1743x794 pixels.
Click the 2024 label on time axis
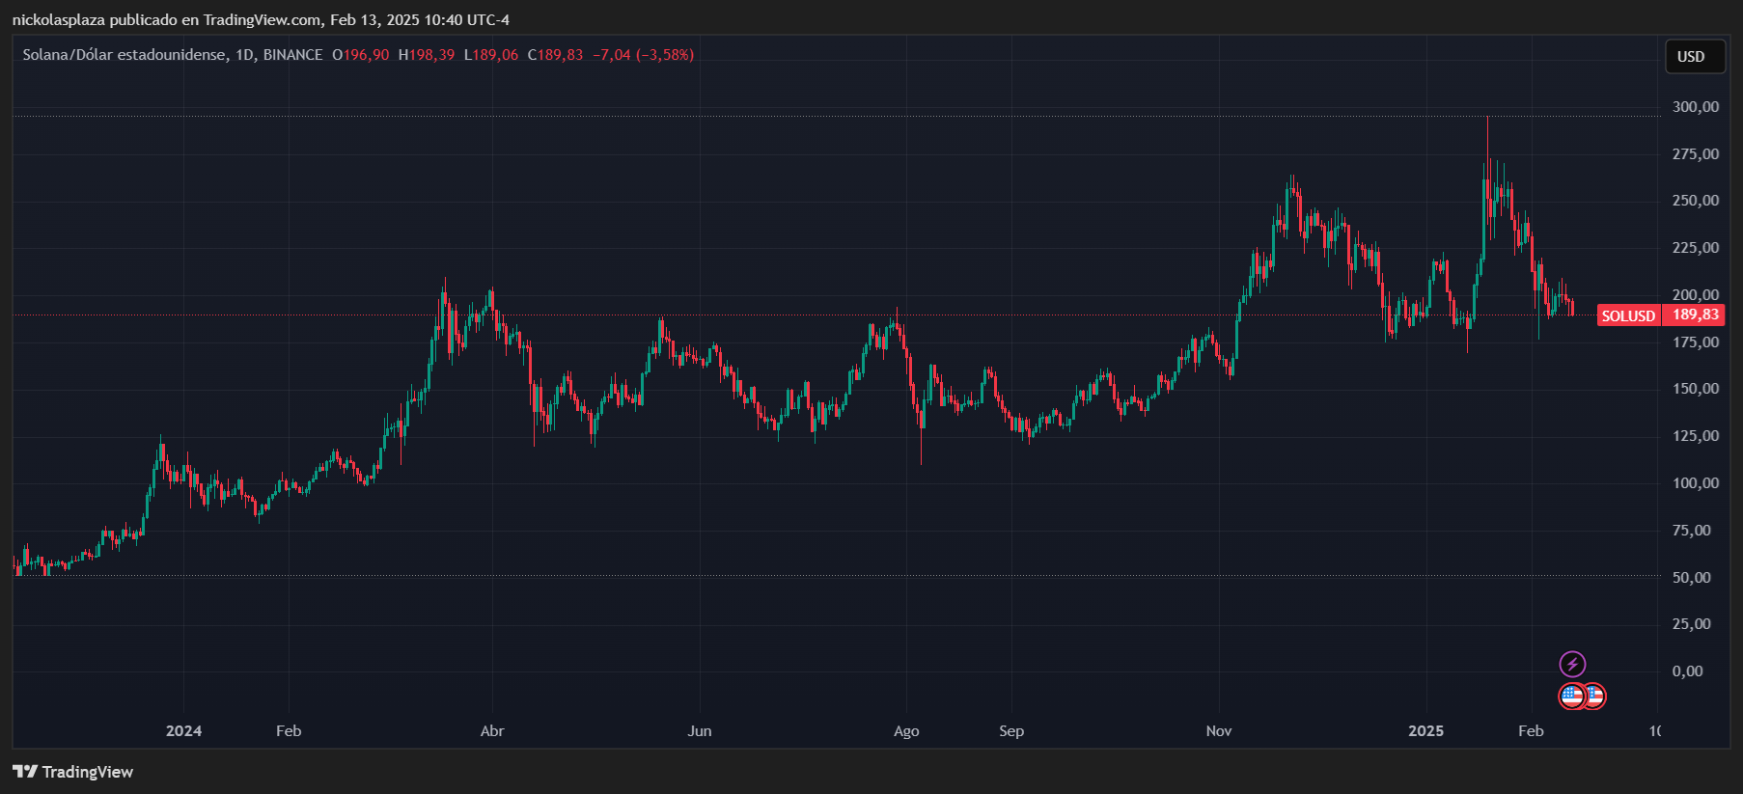183,730
